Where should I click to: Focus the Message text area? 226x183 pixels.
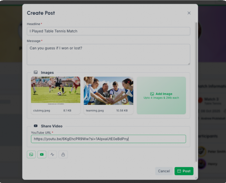click(x=108, y=54)
